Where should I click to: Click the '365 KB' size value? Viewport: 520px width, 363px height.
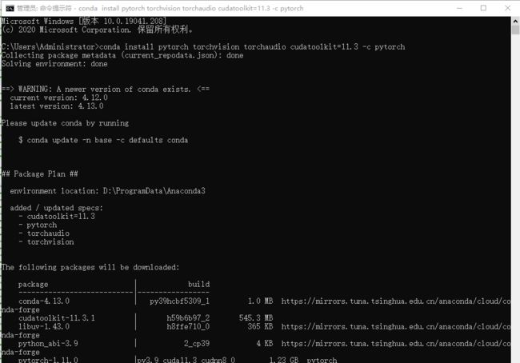260,326
